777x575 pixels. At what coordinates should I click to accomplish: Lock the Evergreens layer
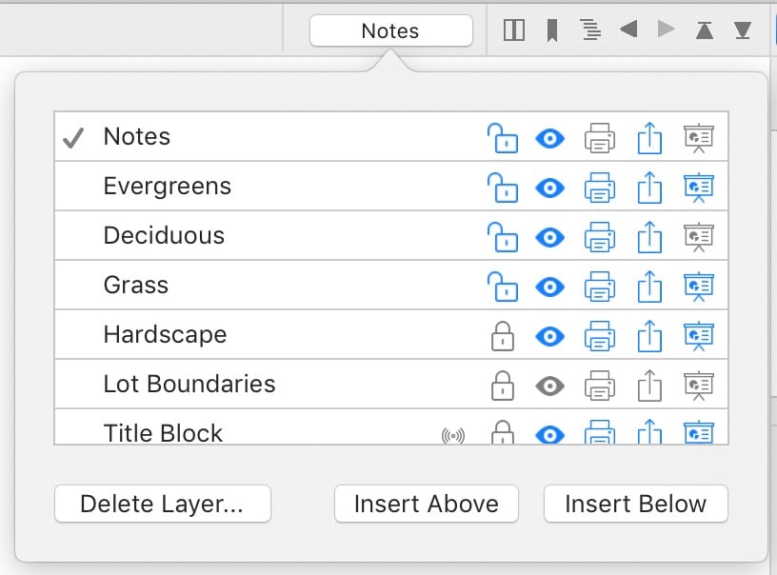(x=502, y=187)
